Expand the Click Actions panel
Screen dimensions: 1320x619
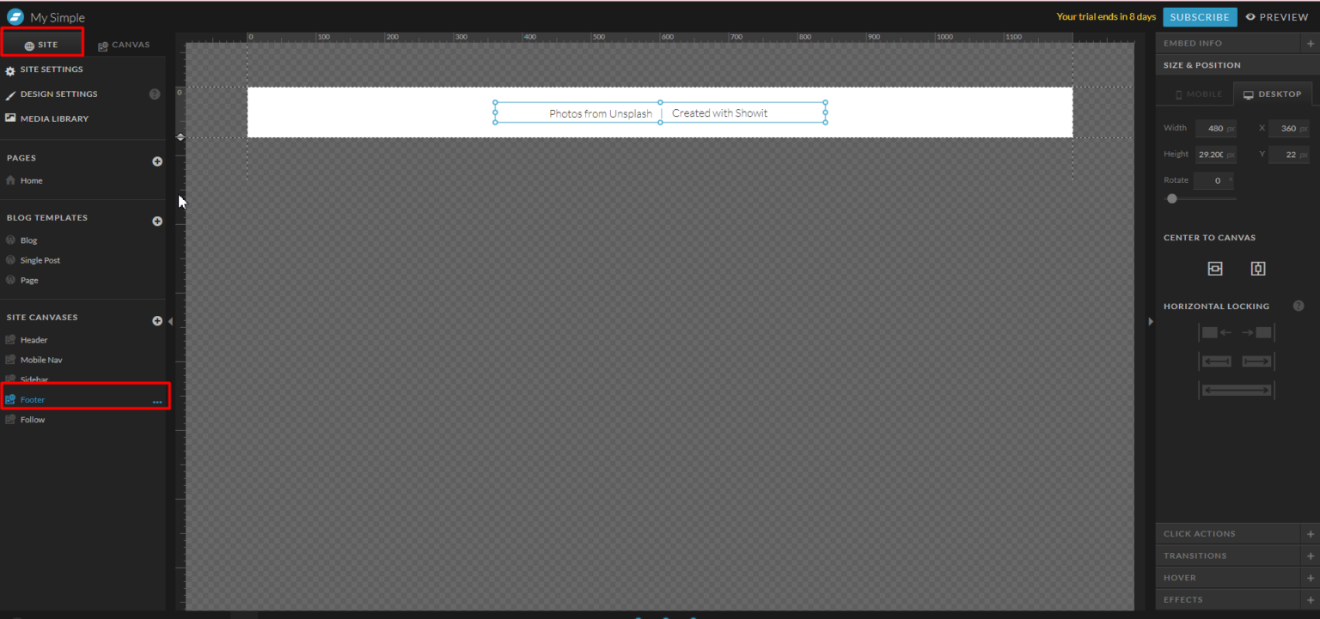point(1310,534)
